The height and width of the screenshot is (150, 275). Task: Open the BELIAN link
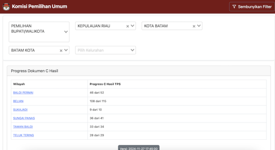pos(18,101)
